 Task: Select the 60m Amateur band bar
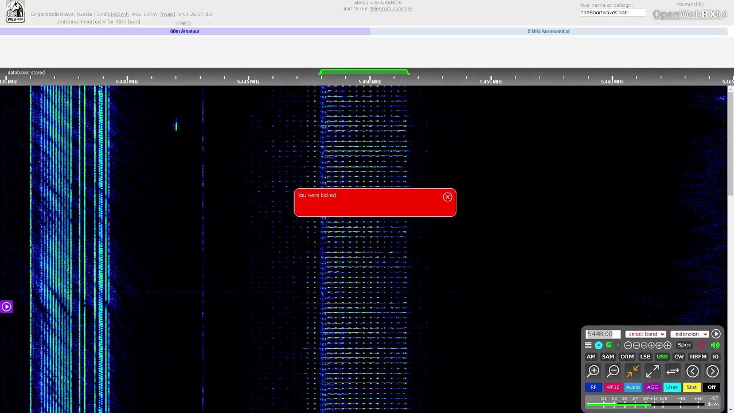pos(185,31)
